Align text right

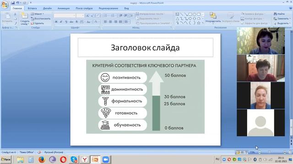pyautogui.click(x=115, y=22)
